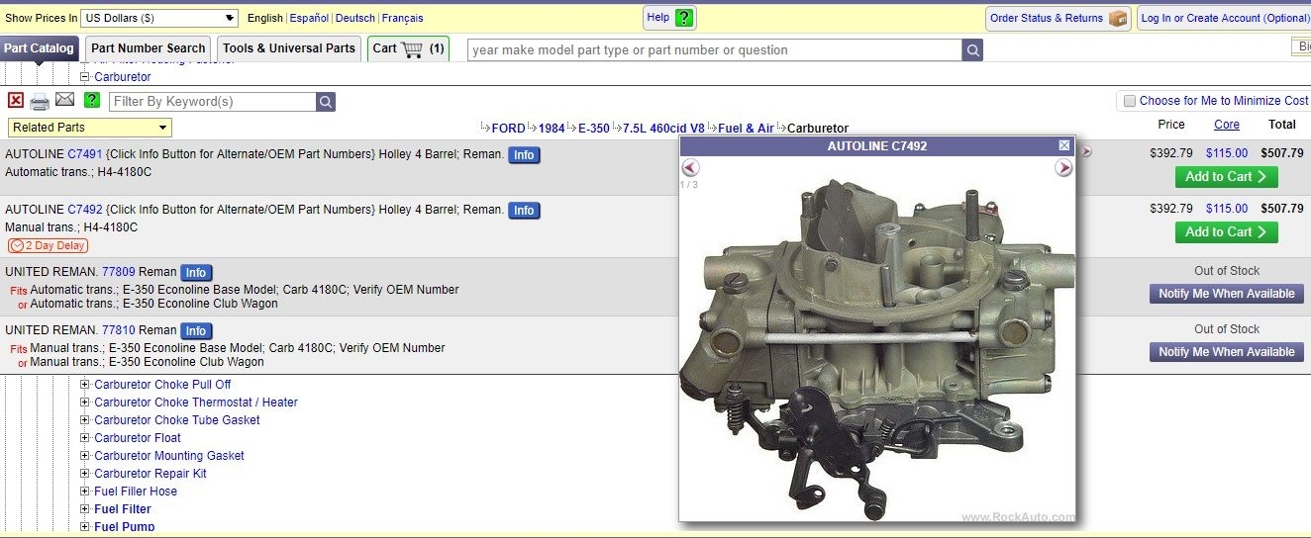Click the keyword filter magnifier icon
Screen dimensions: 1311x538
[326, 102]
